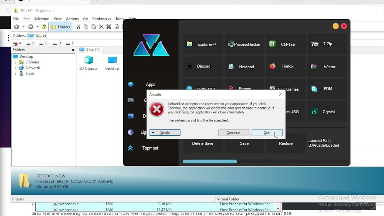Image resolution: width=384 pixels, height=216 pixels.
Task: Click the half-moon icon in Arcade sidebar
Action: tap(130, 132)
